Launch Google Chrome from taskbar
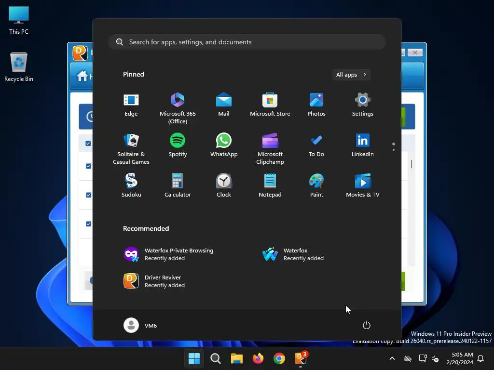494x370 pixels. click(279, 358)
